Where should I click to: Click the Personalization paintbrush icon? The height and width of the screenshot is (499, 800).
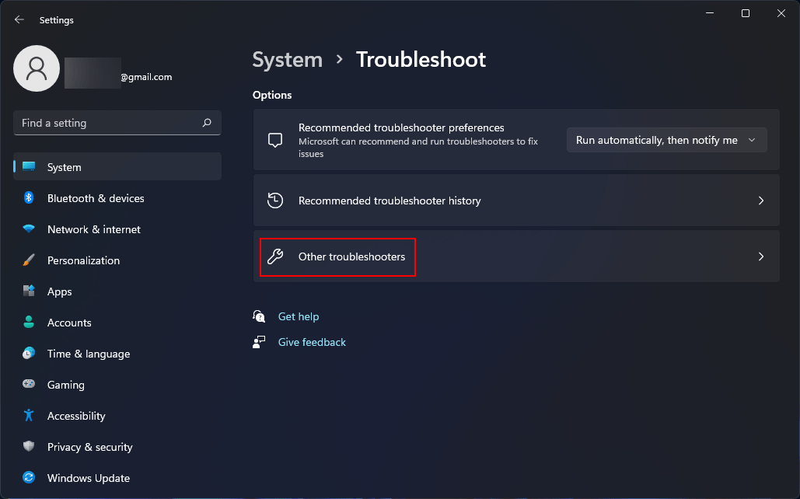[29, 260]
